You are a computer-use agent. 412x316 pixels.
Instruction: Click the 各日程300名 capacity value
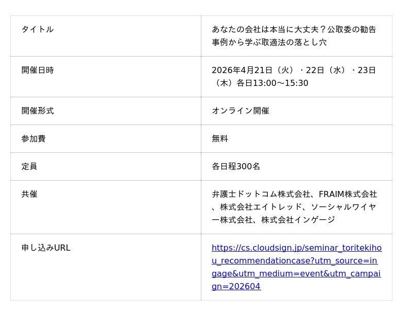click(x=236, y=167)
